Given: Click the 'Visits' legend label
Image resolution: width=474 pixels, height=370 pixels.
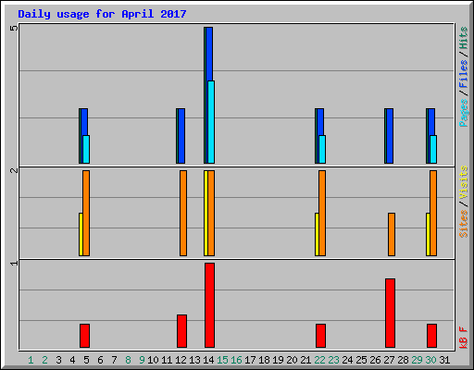Looking at the screenshot, I should (463, 182).
